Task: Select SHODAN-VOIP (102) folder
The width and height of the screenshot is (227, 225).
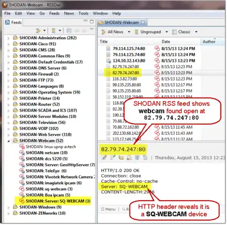Action: [39, 128]
